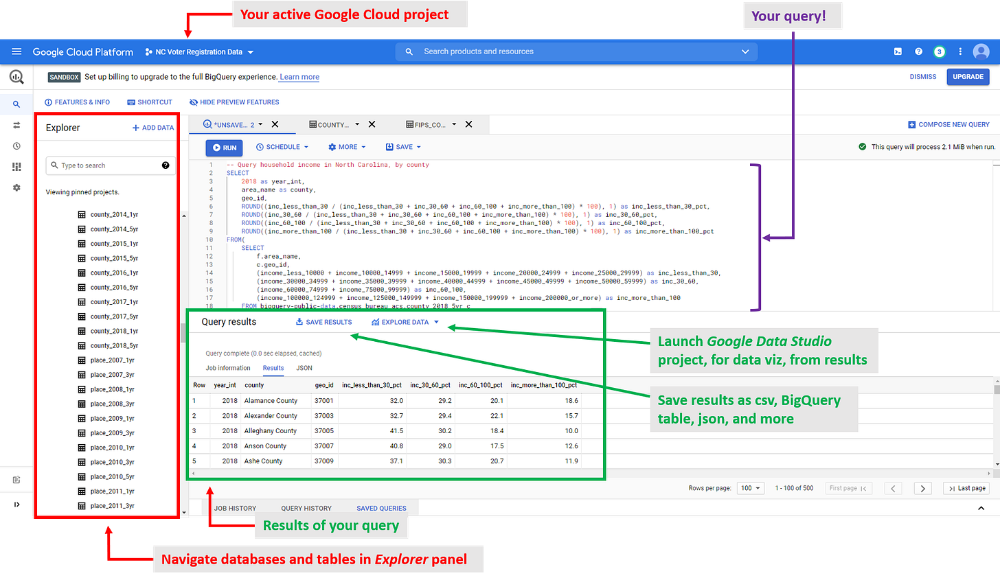Open BI Engine gear icon in sidebar

tap(16, 187)
